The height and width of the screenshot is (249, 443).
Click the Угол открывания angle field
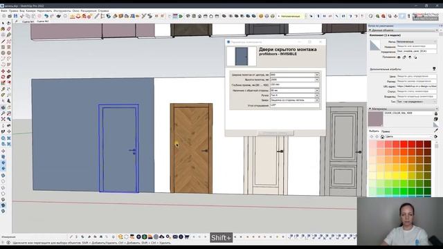coord(295,105)
